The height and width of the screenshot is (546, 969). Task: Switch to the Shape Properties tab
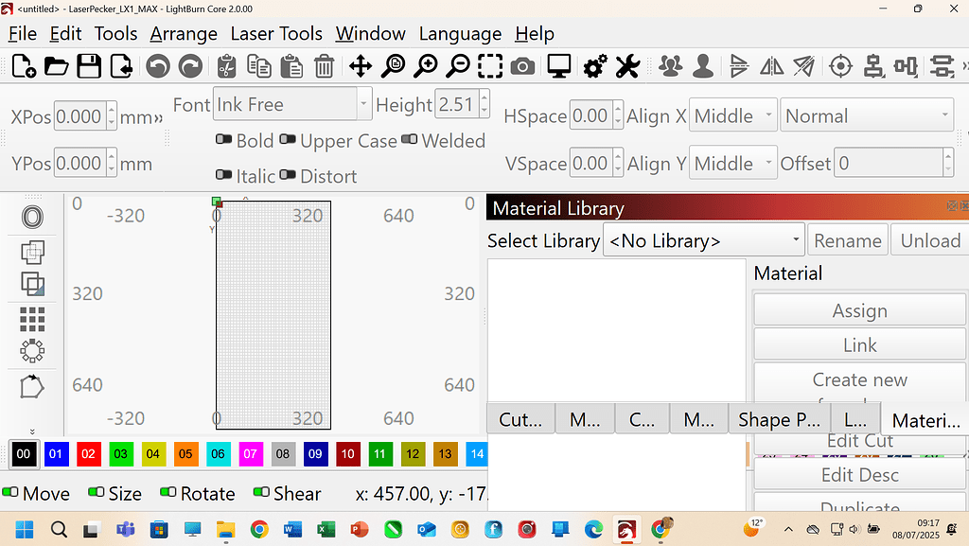point(778,419)
